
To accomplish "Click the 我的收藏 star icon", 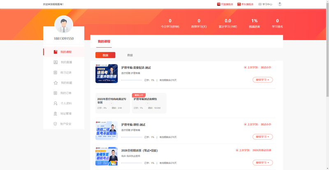I will point(56,83).
